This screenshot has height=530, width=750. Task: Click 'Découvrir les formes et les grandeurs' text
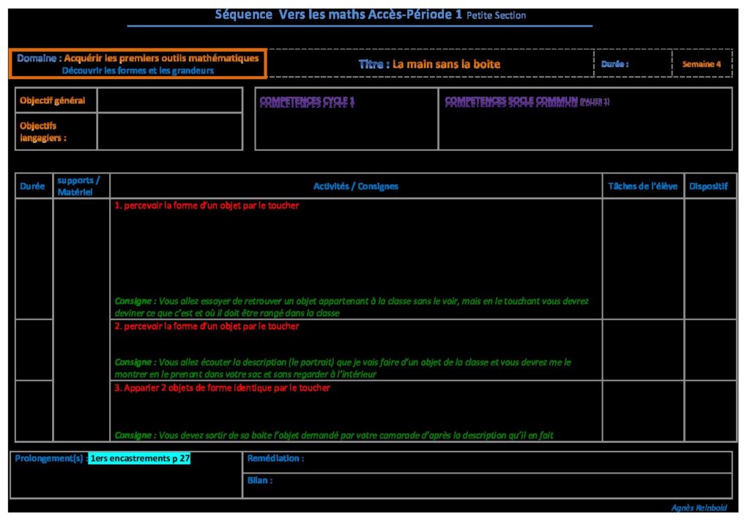(138, 71)
